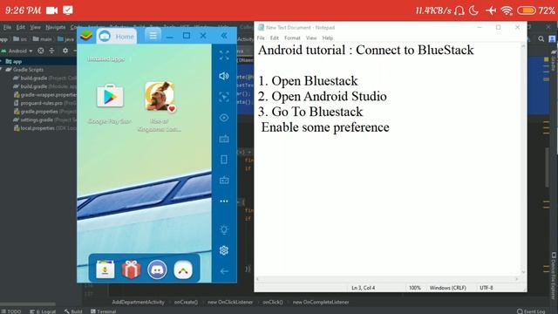Open Android Studio File menu

[x=7, y=27]
